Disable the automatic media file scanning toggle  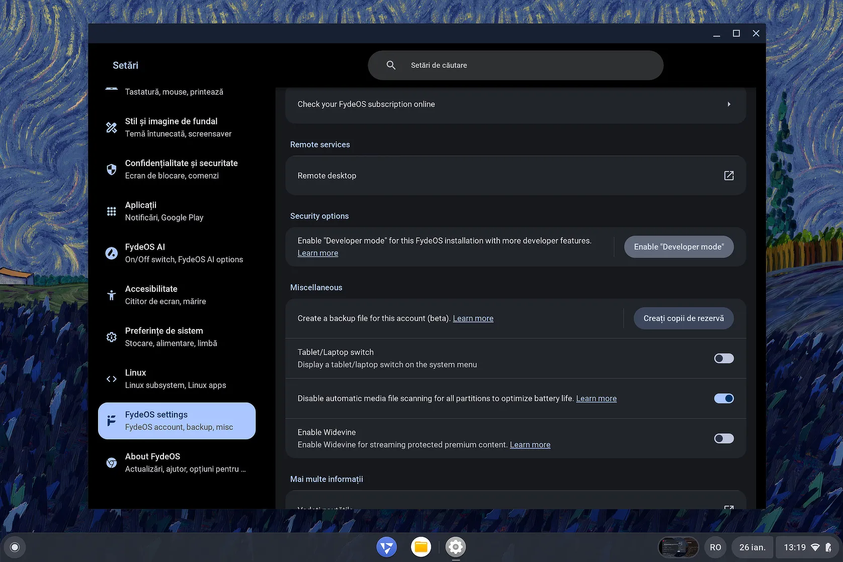tap(723, 398)
